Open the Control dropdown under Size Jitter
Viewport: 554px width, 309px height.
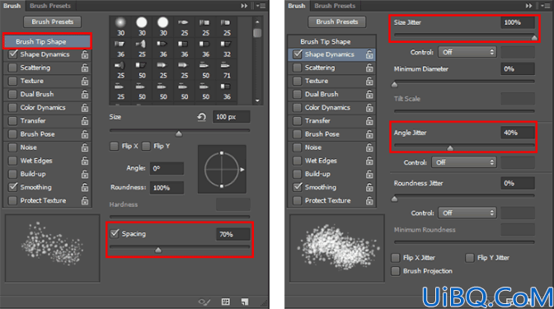[x=467, y=52]
